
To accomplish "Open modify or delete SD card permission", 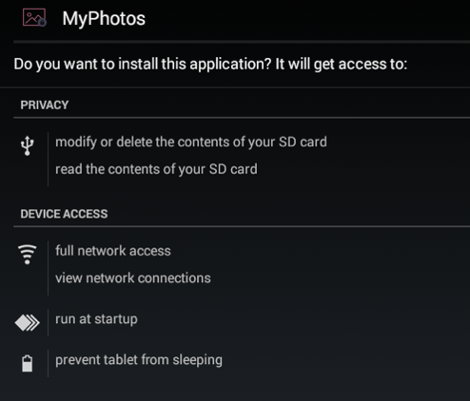I will pyautogui.click(x=191, y=143).
